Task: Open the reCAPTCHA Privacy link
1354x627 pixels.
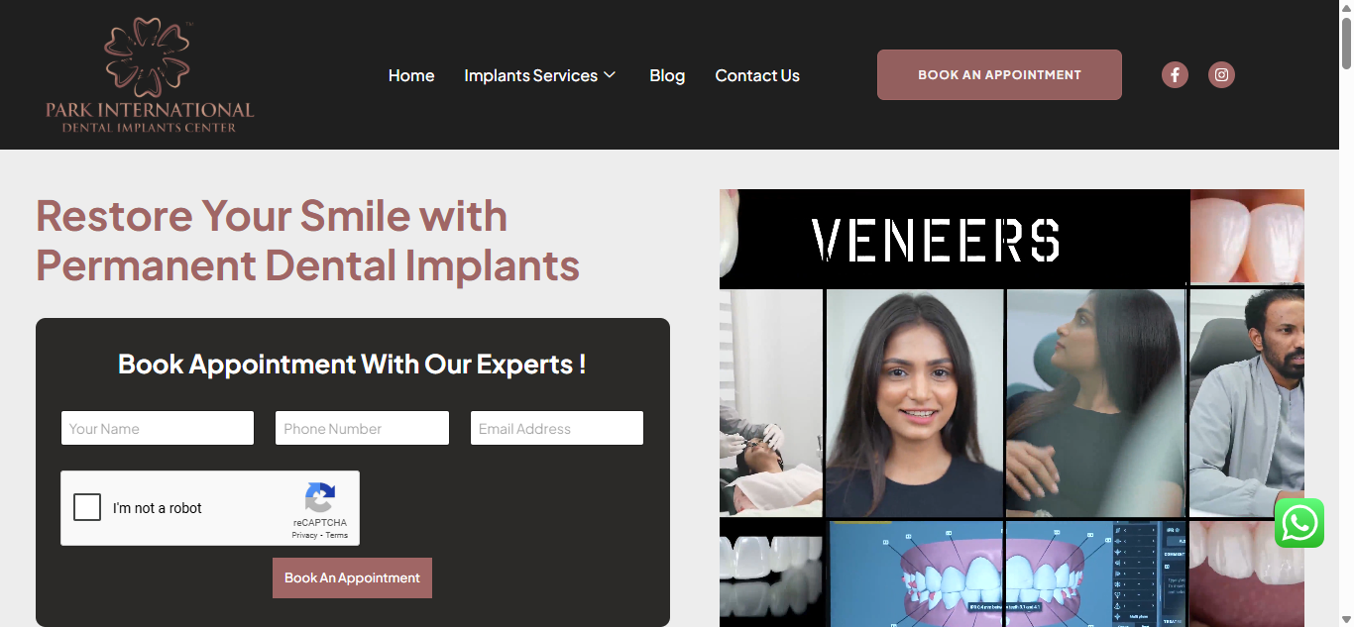Action: [304, 535]
